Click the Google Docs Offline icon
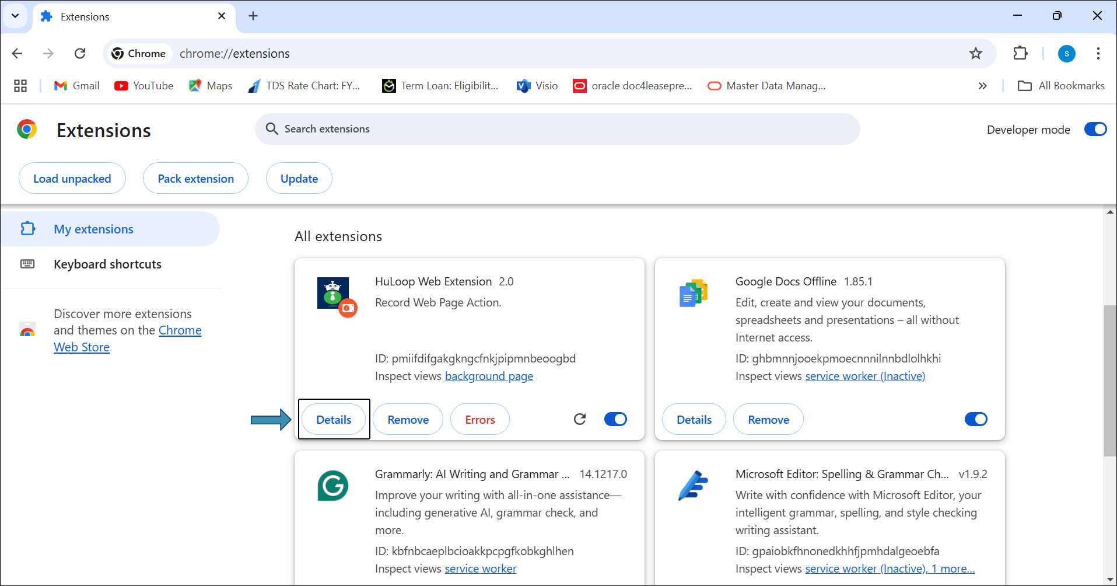Image resolution: width=1117 pixels, height=586 pixels. [x=694, y=293]
